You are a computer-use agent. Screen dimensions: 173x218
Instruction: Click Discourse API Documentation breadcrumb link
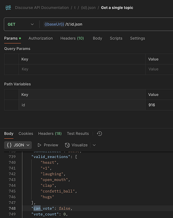tap(42, 8)
